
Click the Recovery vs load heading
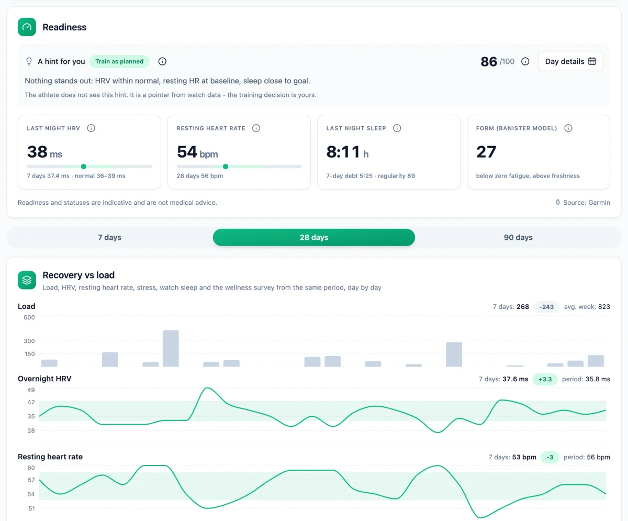pos(78,275)
